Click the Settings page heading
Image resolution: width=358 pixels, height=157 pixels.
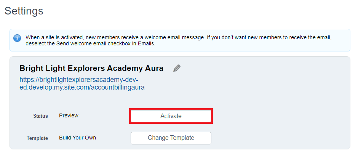[24, 11]
